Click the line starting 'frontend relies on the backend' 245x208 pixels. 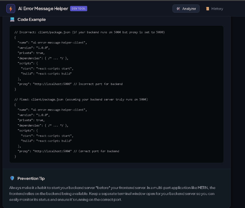point(112,194)
